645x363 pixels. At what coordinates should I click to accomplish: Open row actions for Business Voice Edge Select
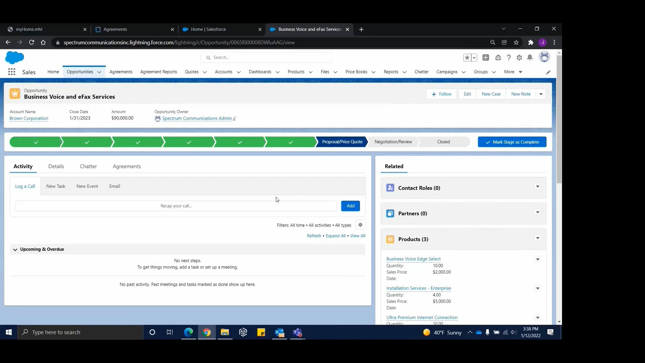pyautogui.click(x=537, y=259)
